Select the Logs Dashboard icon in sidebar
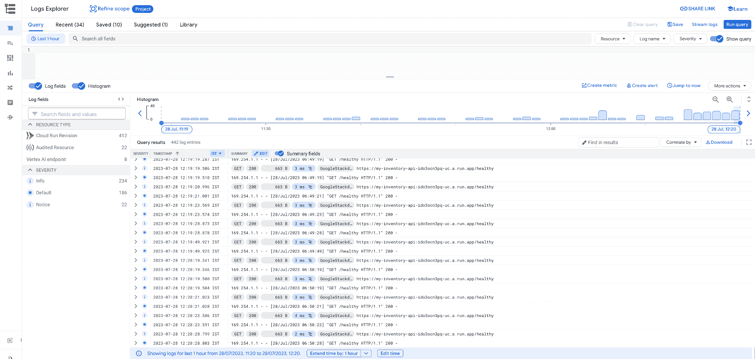Image resolution: width=755 pixels, height=359 pixels. 10,58
